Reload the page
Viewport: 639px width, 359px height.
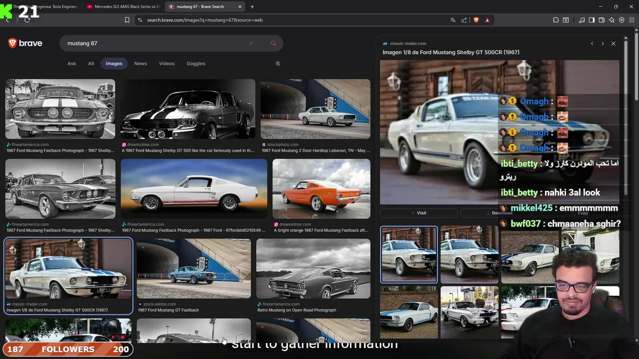(27, 20)
